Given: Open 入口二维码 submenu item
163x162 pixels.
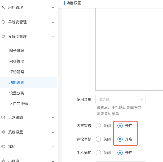Looking at the screenshot, I should click(19, 104).
